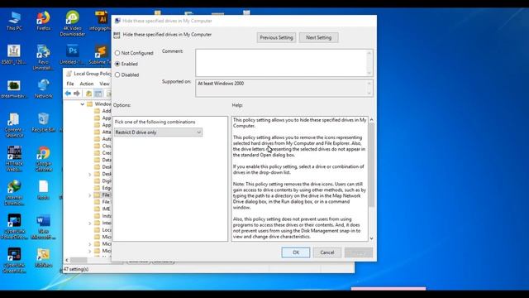The height and width of the screenshot is (298, 529).
Task: Click the Help pane vertical scrollbar thumb
Action: click(371, 165)
